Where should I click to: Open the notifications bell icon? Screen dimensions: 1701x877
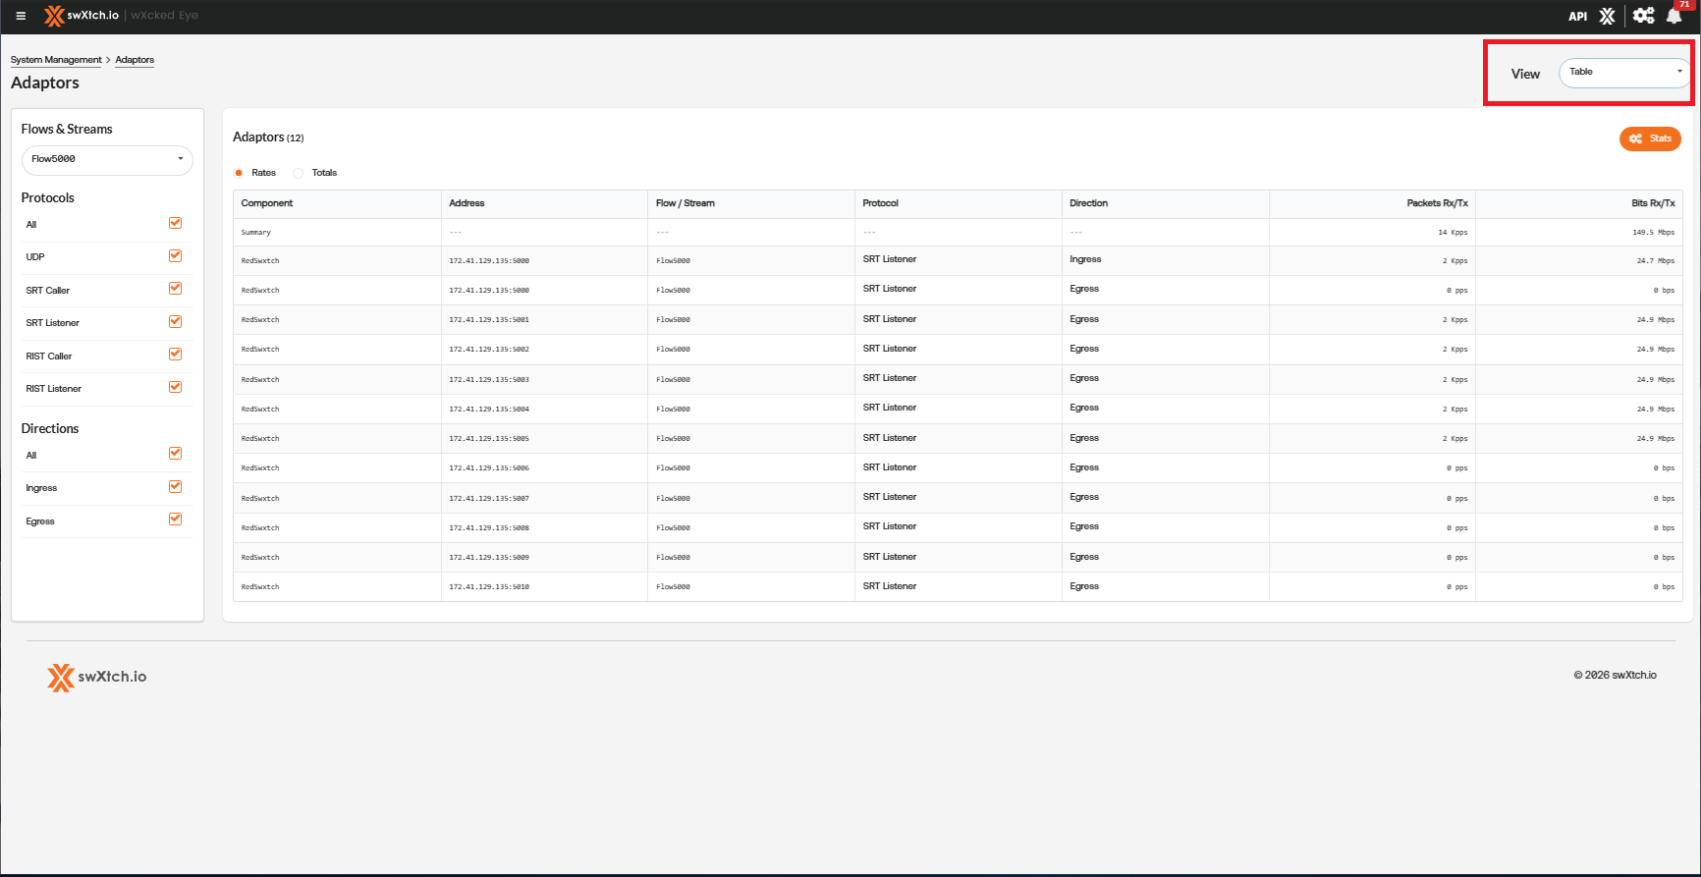pos(1674,16)
